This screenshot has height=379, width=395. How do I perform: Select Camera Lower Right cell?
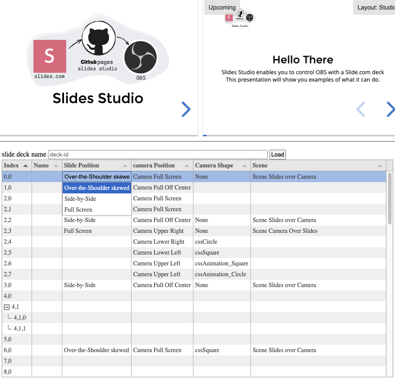[162, 242]
